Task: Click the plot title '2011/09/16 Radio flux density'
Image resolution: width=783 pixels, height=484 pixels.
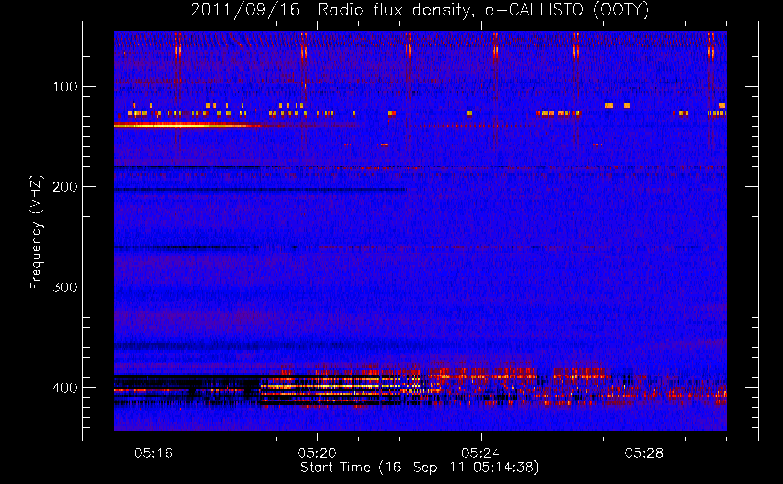Action: pos(331,10)
